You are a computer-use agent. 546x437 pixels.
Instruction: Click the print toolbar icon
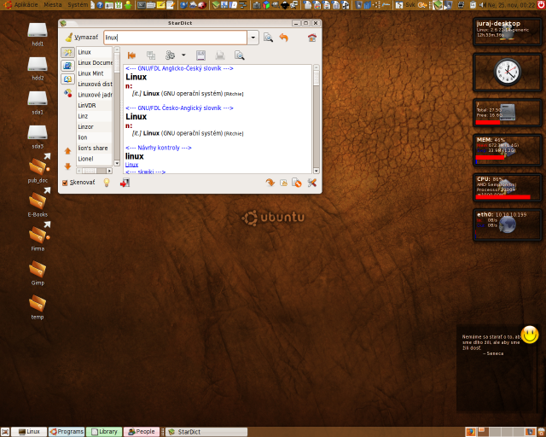(x=220, y=55)
